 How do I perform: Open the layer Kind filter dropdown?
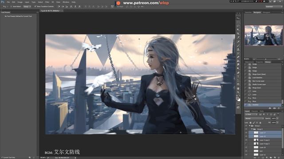point(251,114)
